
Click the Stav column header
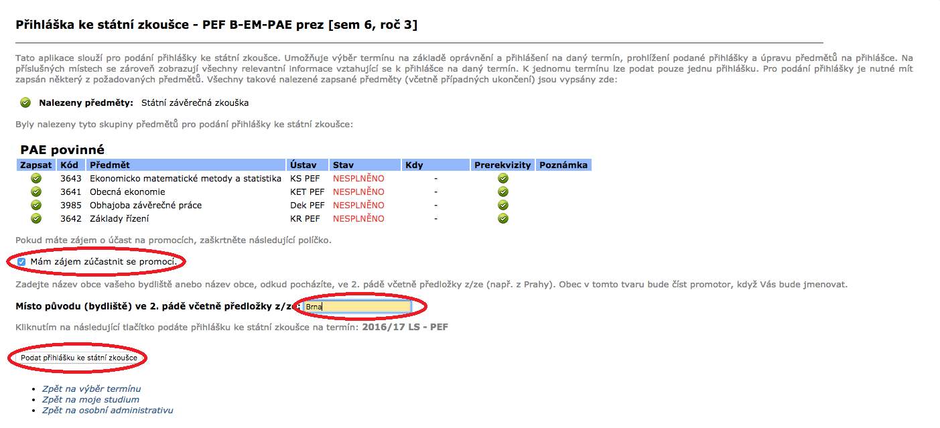tap(343, 165)
